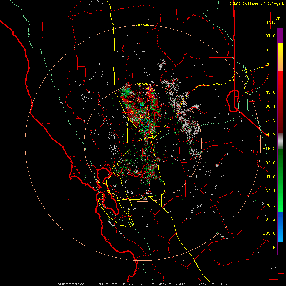This screenshot has height=286, width=286.
Task: Click the 100 NMI range ring label
Action: (143, 25)
